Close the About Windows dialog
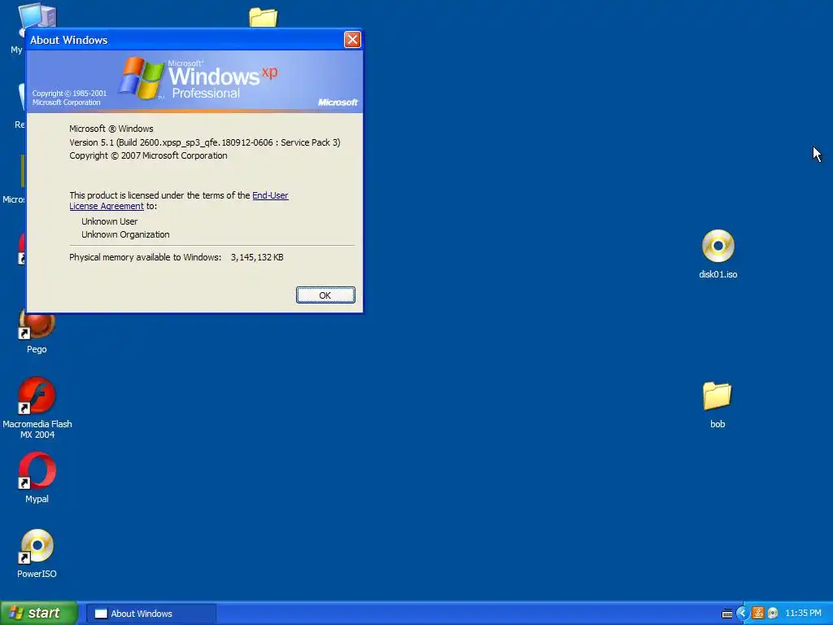Screen dimensions: 833x625 [x=352, y=39]
